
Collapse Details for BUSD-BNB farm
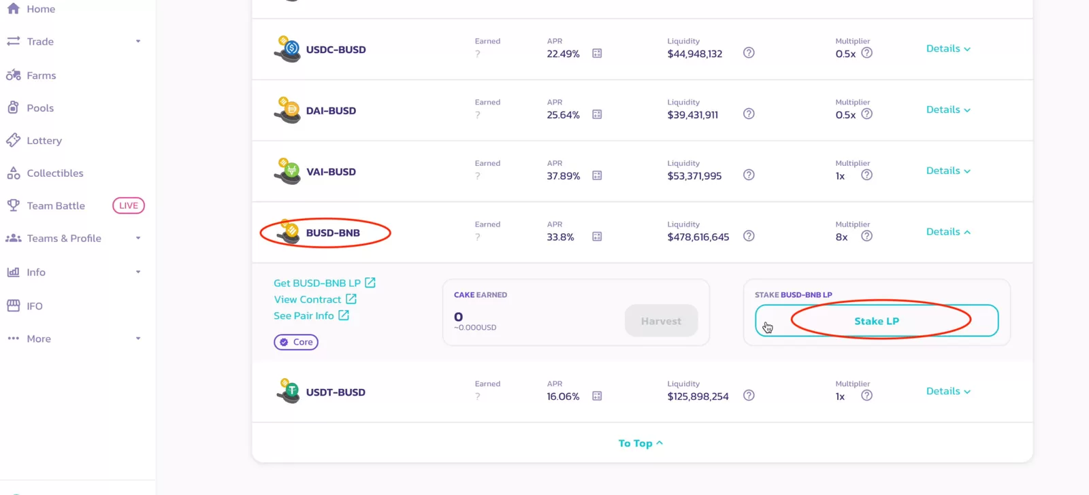pyautogui.click(x=948, y=232)
